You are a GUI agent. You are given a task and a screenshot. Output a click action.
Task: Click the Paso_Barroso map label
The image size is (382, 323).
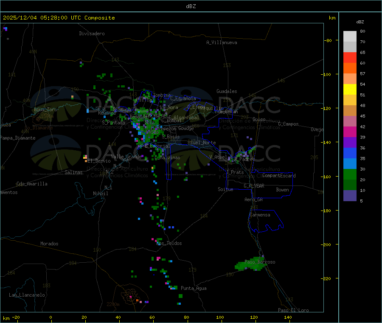coord(260,262)
